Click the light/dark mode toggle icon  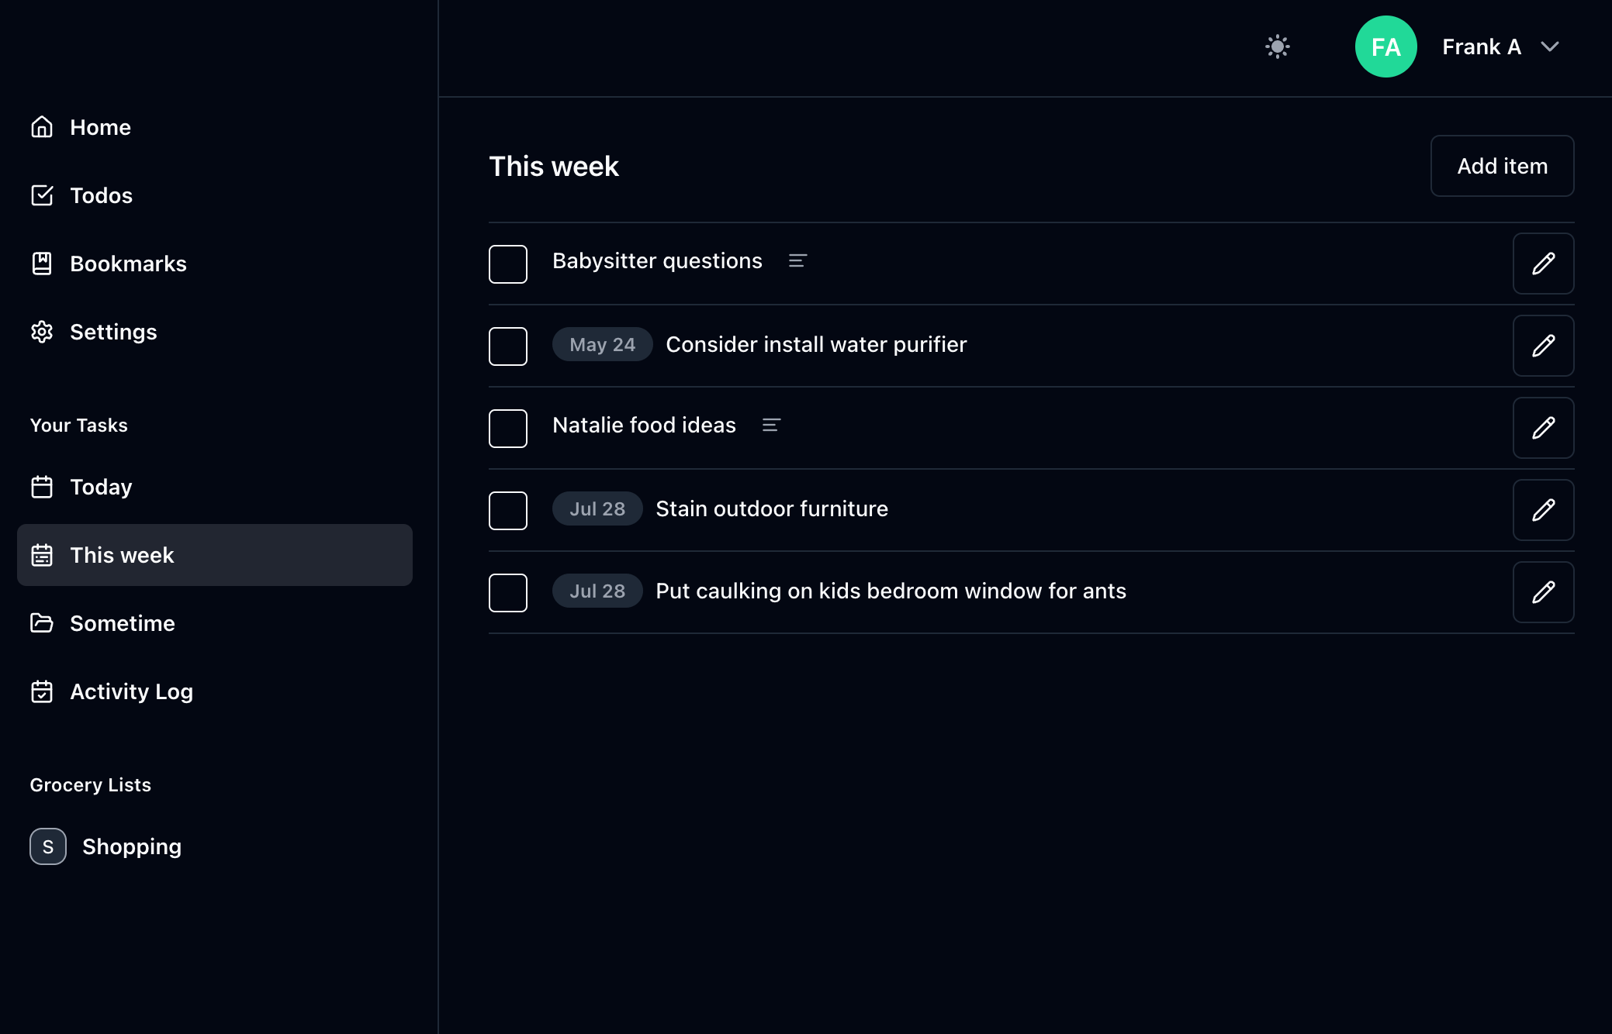[x=1278, y=47]
